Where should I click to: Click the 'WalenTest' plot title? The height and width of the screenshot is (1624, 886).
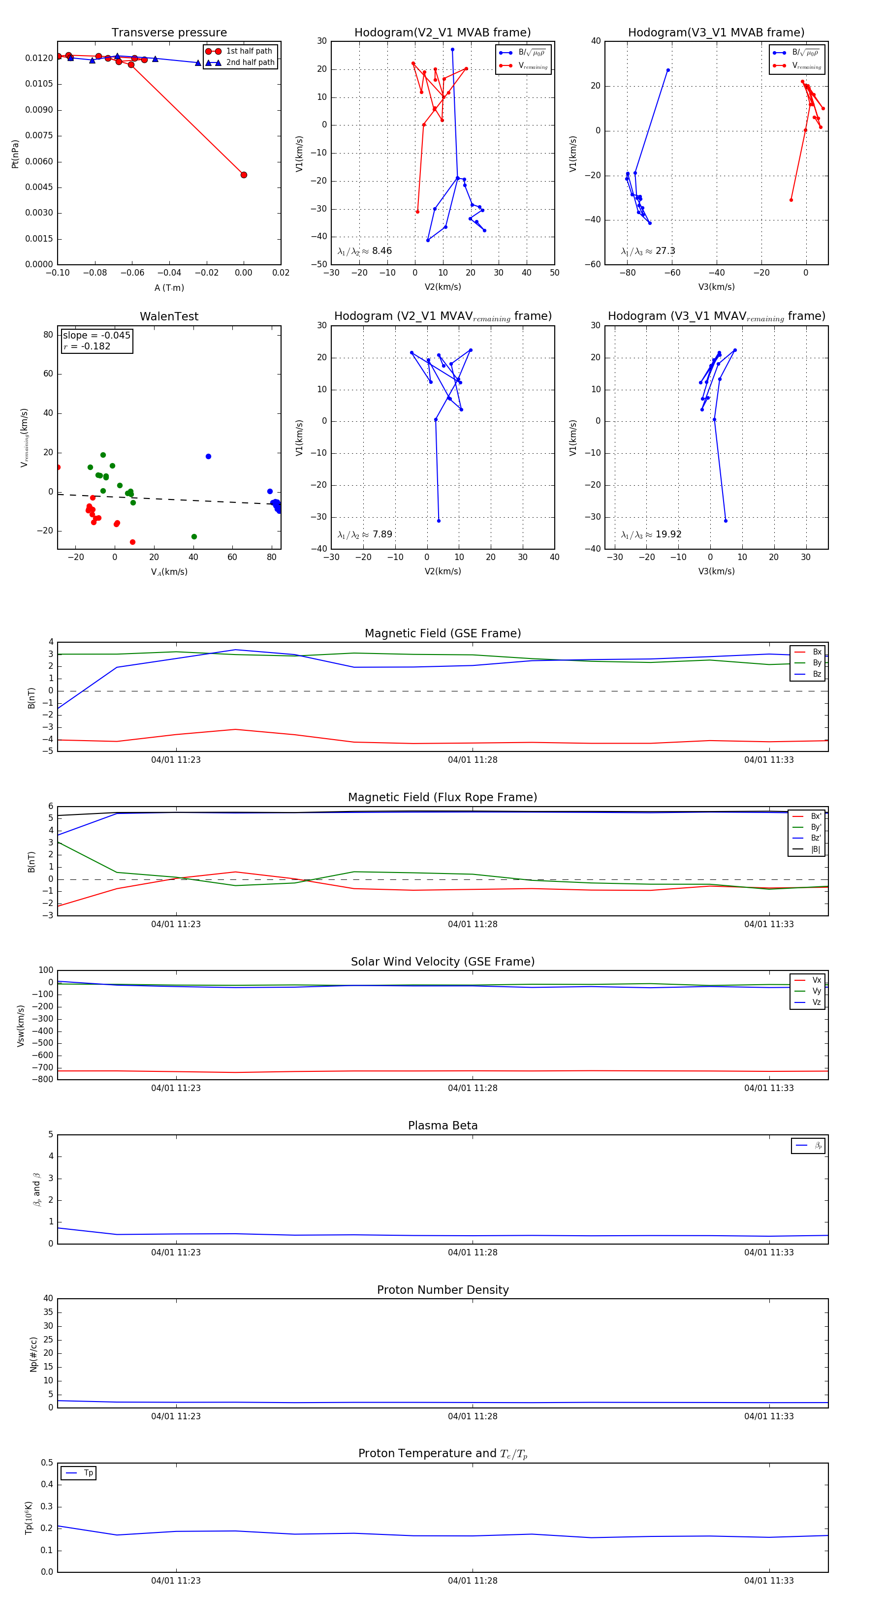pyautogui.click(x=169, y=316)
